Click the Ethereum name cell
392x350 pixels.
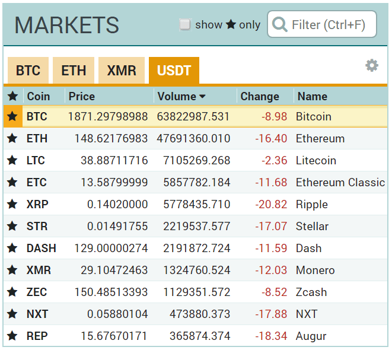tap(320, 138)
